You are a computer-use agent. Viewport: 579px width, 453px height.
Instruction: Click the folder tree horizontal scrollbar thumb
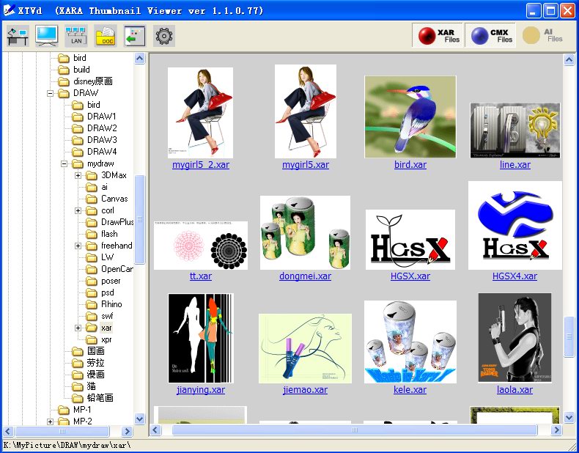tap(62, 431)
